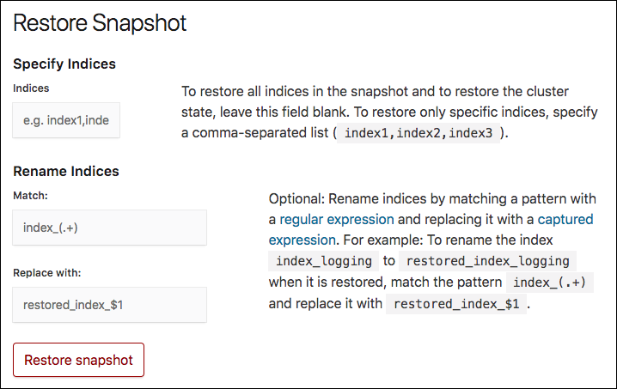This screenshot has height=389, width=617.
Task: Click the restored_index_logging code snippet
Action: (x=486, y=261)
